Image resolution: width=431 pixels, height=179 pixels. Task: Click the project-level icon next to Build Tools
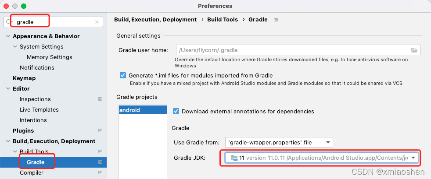101,151
